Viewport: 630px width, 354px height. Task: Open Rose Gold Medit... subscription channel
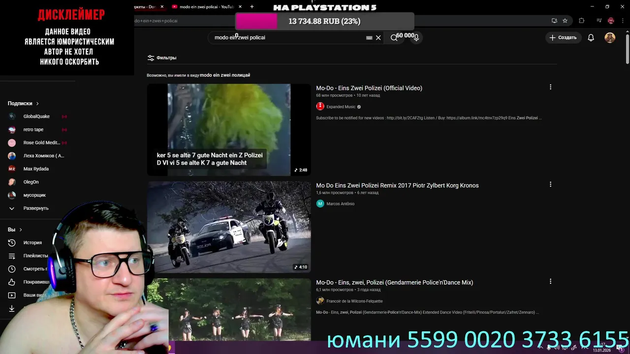[41, 143]
